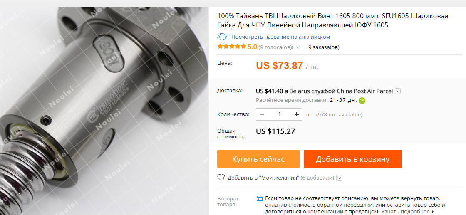Screen dimensions: 466x215
Task: Expand China Post Air Parcel shipping dropdown
Action: click(x=398, y=91)
